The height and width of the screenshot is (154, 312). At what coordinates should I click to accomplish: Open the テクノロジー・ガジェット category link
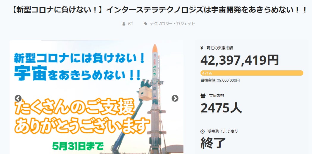[172, 24]
